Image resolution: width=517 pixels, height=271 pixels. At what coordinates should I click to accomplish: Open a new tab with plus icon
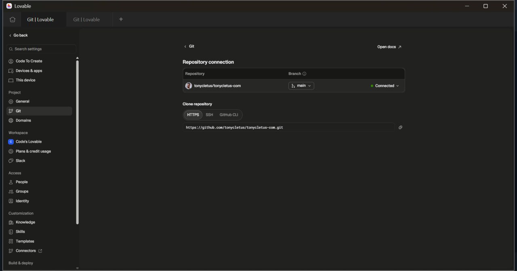pos(121,19)
